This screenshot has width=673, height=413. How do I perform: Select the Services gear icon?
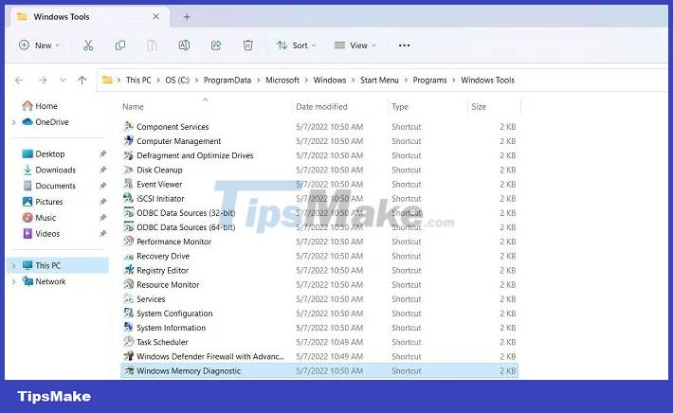pos(128,299)
